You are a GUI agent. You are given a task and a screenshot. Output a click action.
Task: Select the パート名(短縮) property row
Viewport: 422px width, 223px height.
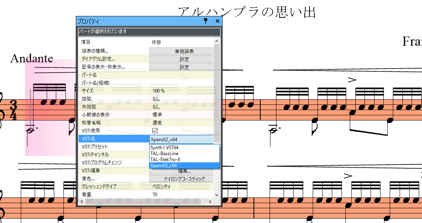[x=146, y=83]
